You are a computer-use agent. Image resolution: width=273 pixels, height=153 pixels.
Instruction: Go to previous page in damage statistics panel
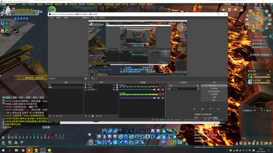point(243,111)
